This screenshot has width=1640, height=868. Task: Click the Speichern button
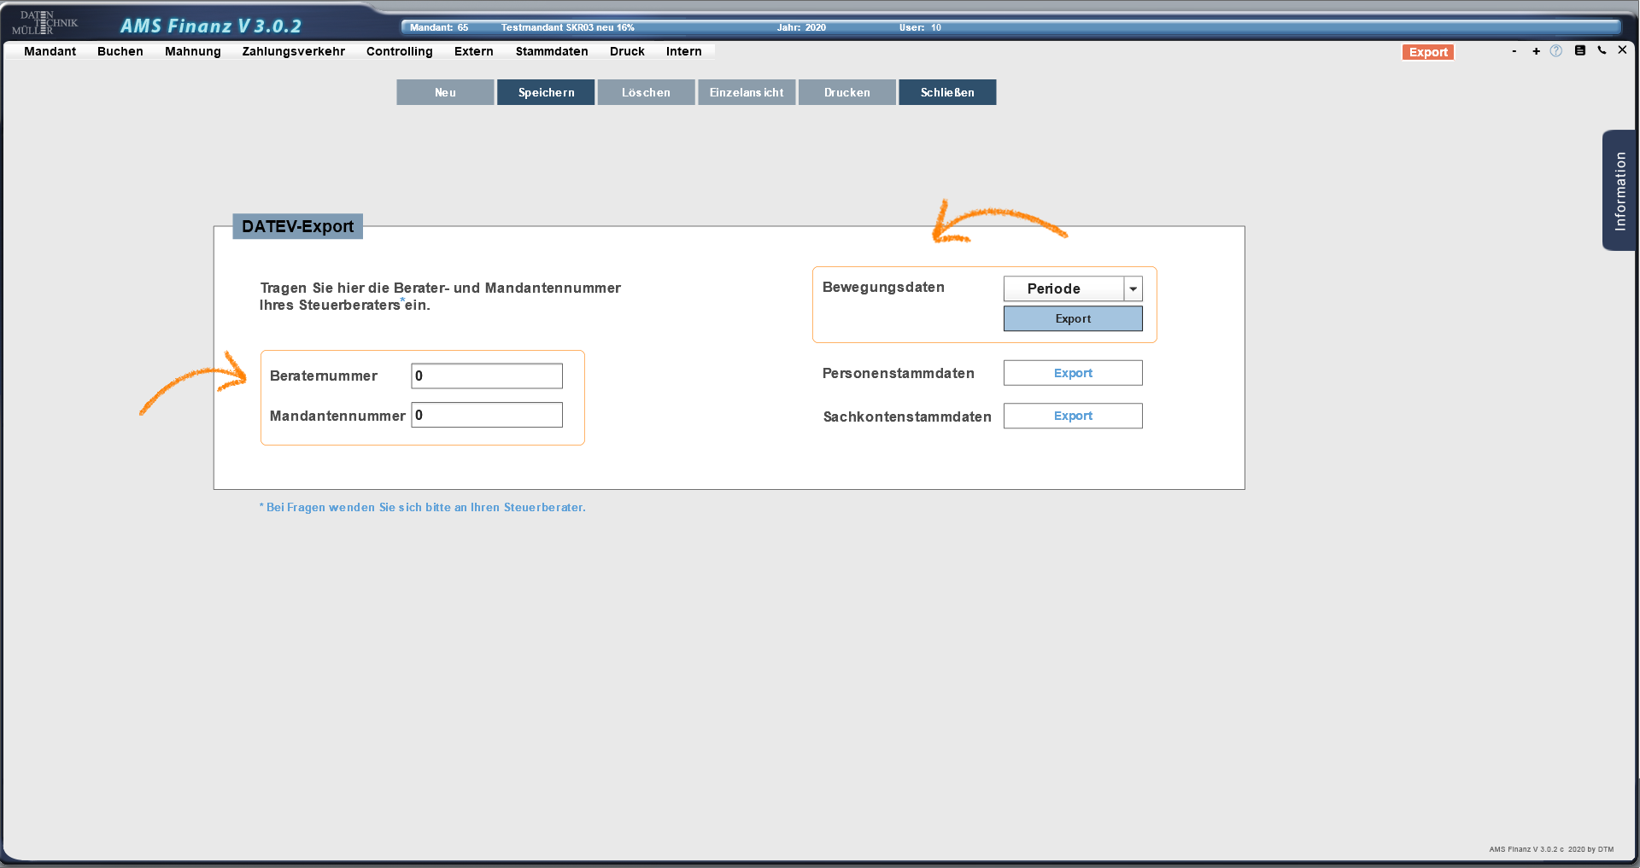(545, 92)
